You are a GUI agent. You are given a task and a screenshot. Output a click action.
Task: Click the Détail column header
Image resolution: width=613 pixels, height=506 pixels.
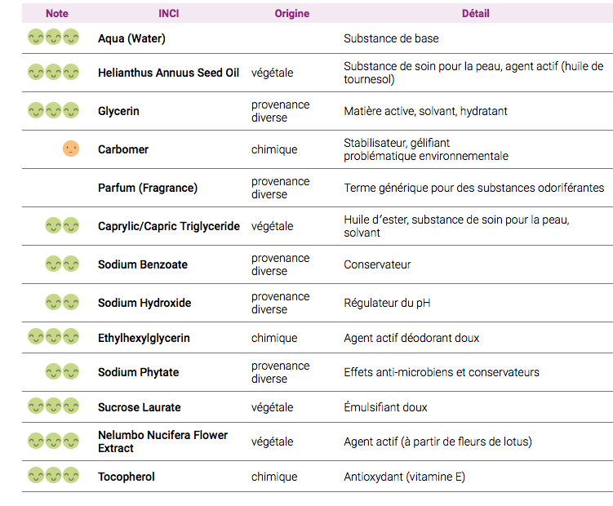pos(476,14)
